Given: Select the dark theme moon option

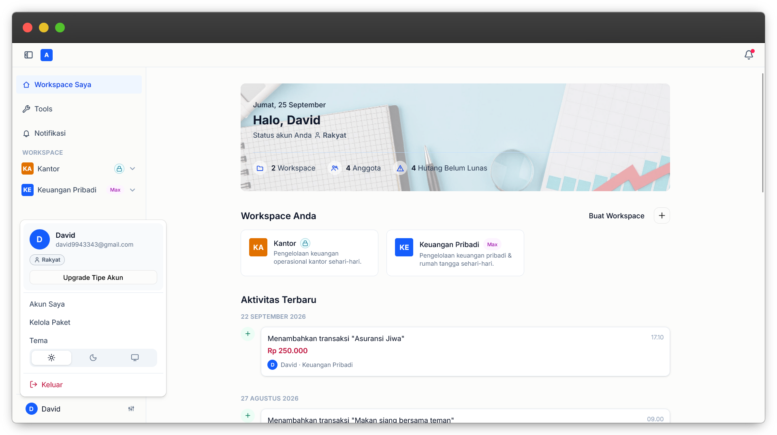Looking at the screenshot, I should (x=93, y=358).
